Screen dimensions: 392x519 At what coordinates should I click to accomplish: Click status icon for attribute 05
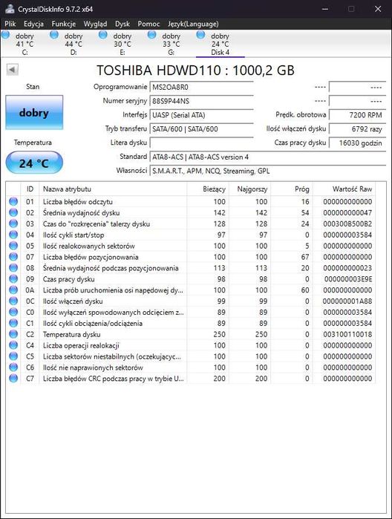13,246
